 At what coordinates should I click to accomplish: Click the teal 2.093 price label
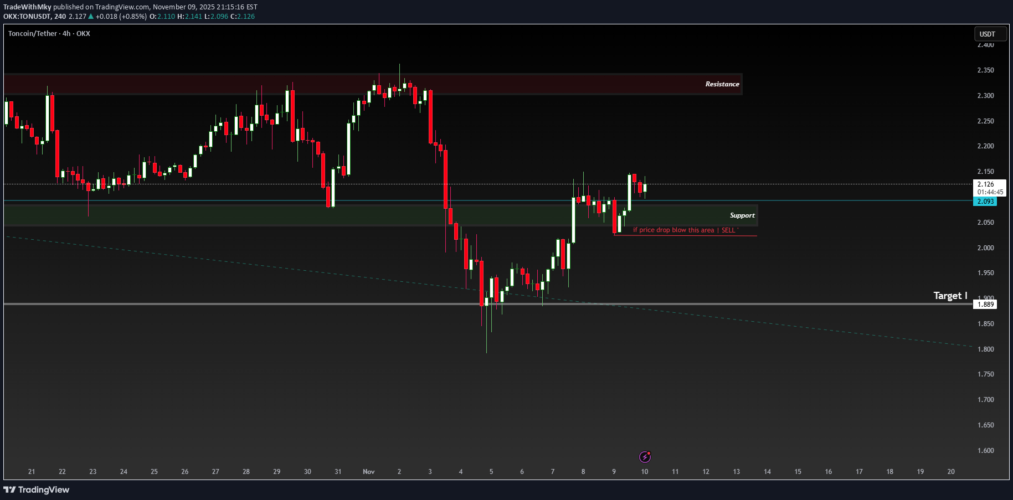[x=985, y=202]
